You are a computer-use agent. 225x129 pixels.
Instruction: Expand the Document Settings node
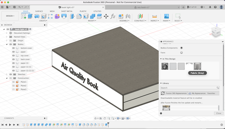point(7,33)
